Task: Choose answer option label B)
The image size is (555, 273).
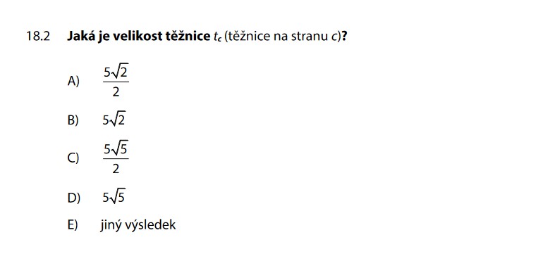Action: (73, 120)
